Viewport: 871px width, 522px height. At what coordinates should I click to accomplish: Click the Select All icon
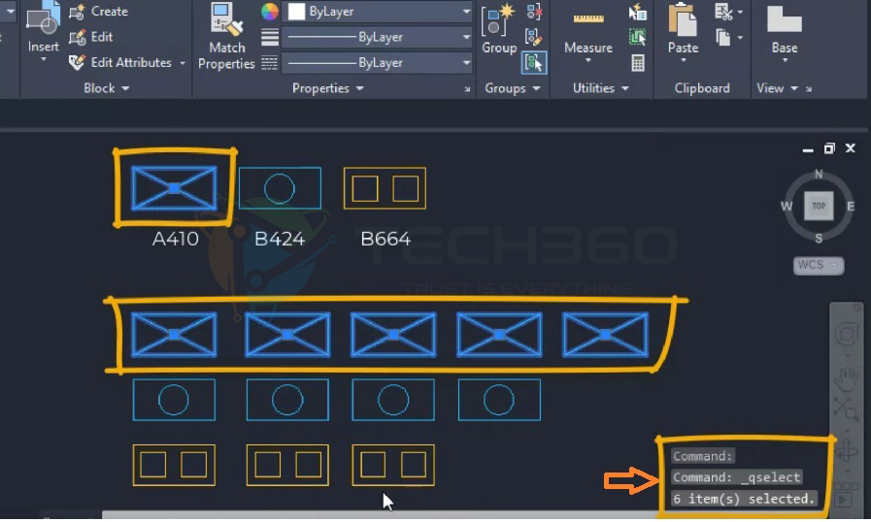(638, 37)
